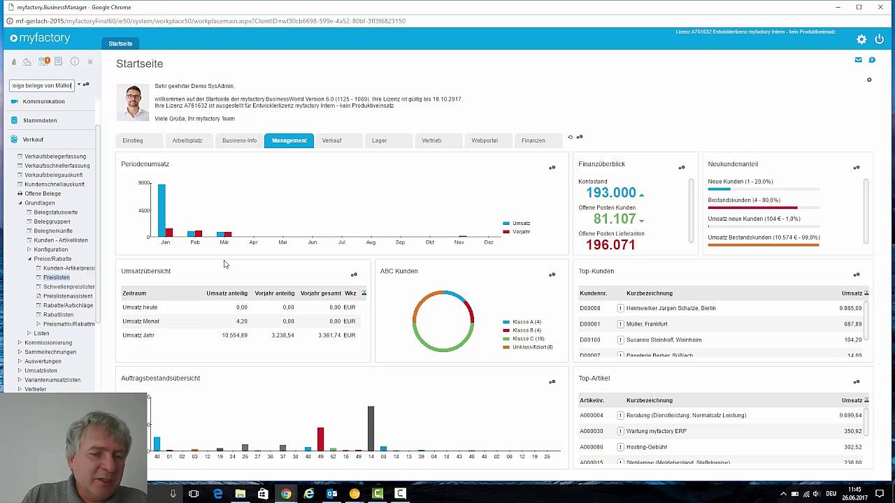Open Rabattlisten in the tree
This screenshot has width=895, height=503.
click(58, 314)
